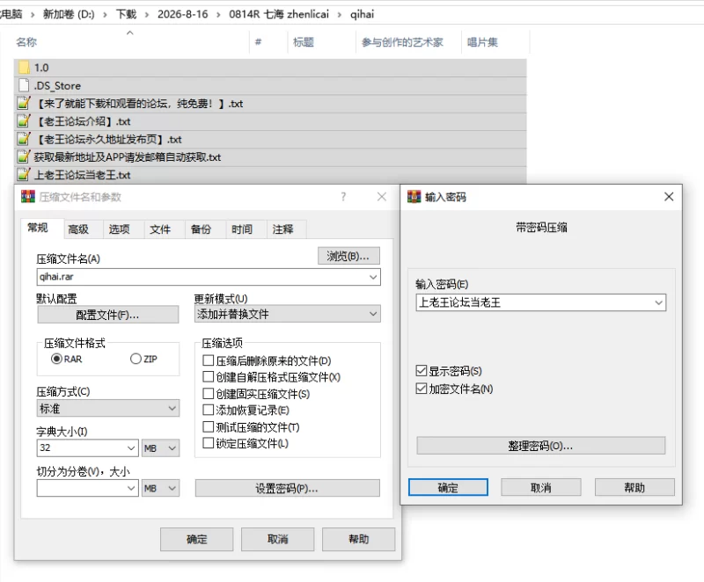The image size is (704, 582).
Task: Enable 压缩后删除原来的文件 checkbox
Action: click(208, 360)
